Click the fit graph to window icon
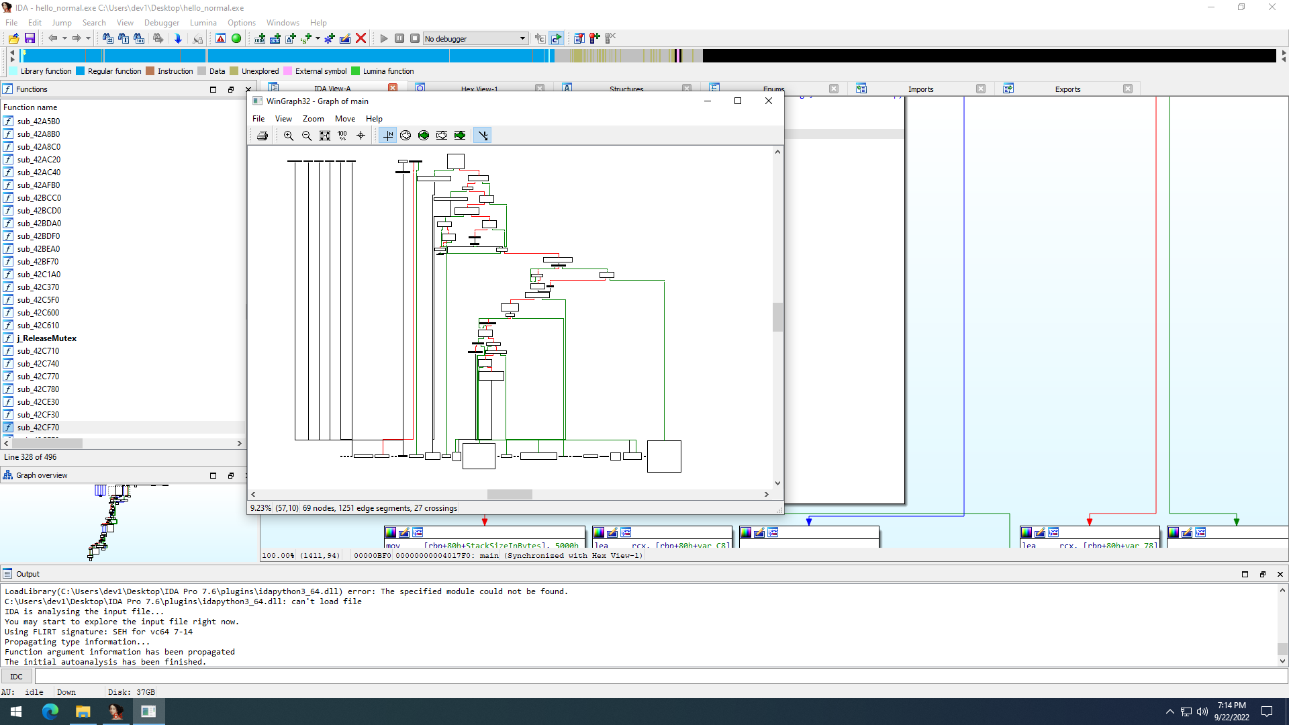The height and width of the screenshot is (725, 1289). pos(325,136)
